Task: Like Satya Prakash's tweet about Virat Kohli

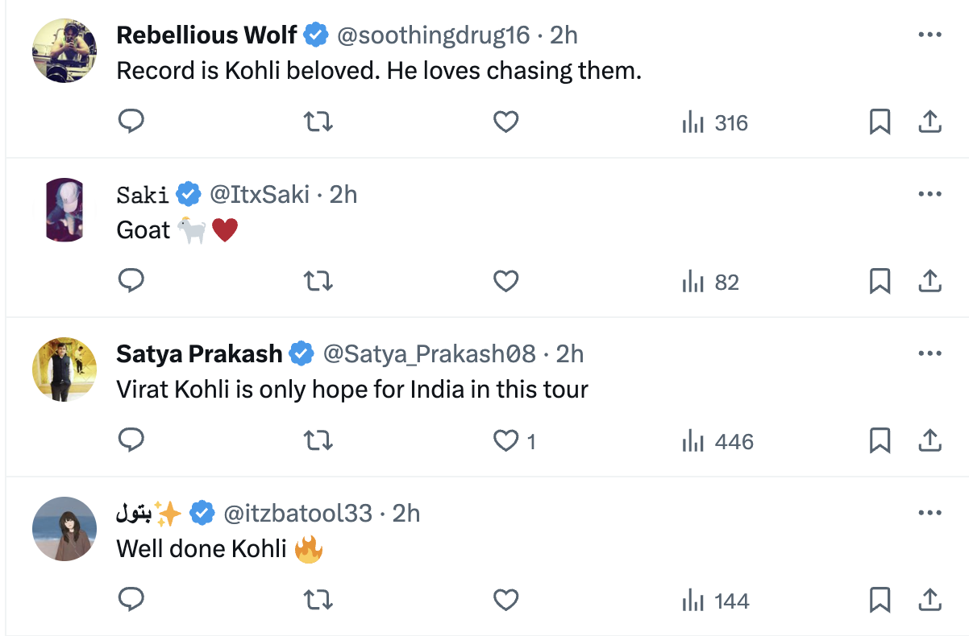Action: (507, 441)
